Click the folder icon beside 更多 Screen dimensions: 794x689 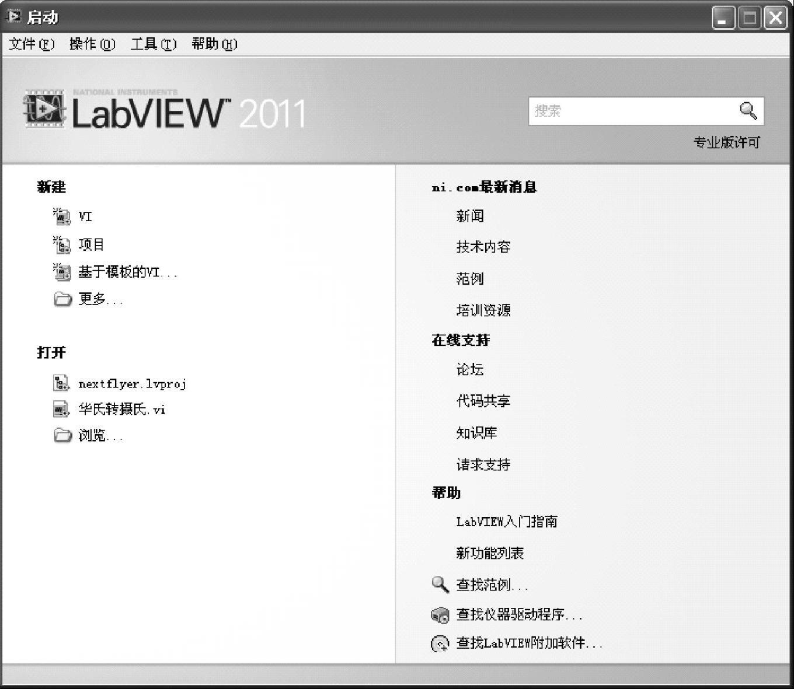62,299
